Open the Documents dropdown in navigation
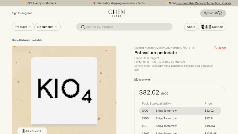 [47, 27]
